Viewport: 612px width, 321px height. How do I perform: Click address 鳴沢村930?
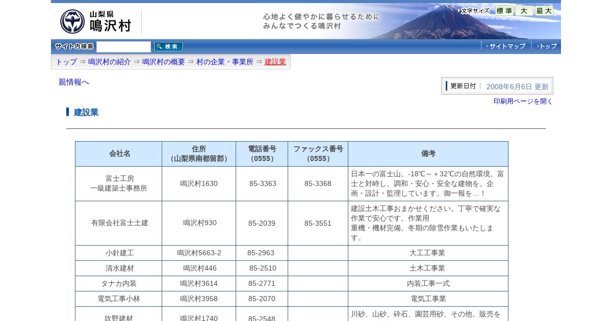tap(200, 223)
